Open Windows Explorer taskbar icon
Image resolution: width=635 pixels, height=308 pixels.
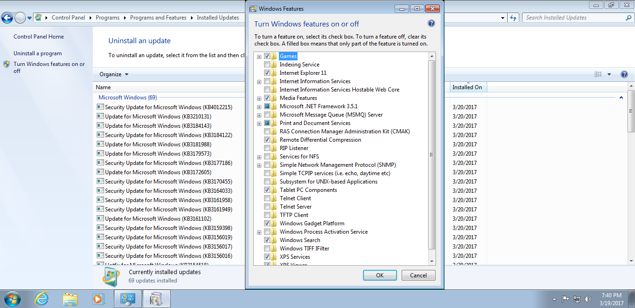click(70, 299)
